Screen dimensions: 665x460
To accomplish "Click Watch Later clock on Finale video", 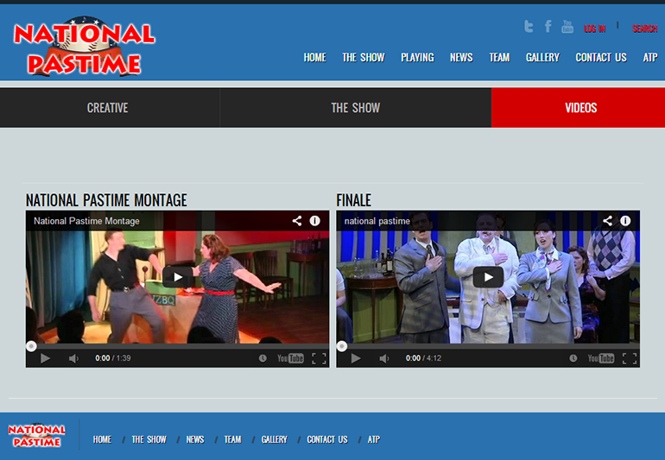I will click(x=573, y=359).
